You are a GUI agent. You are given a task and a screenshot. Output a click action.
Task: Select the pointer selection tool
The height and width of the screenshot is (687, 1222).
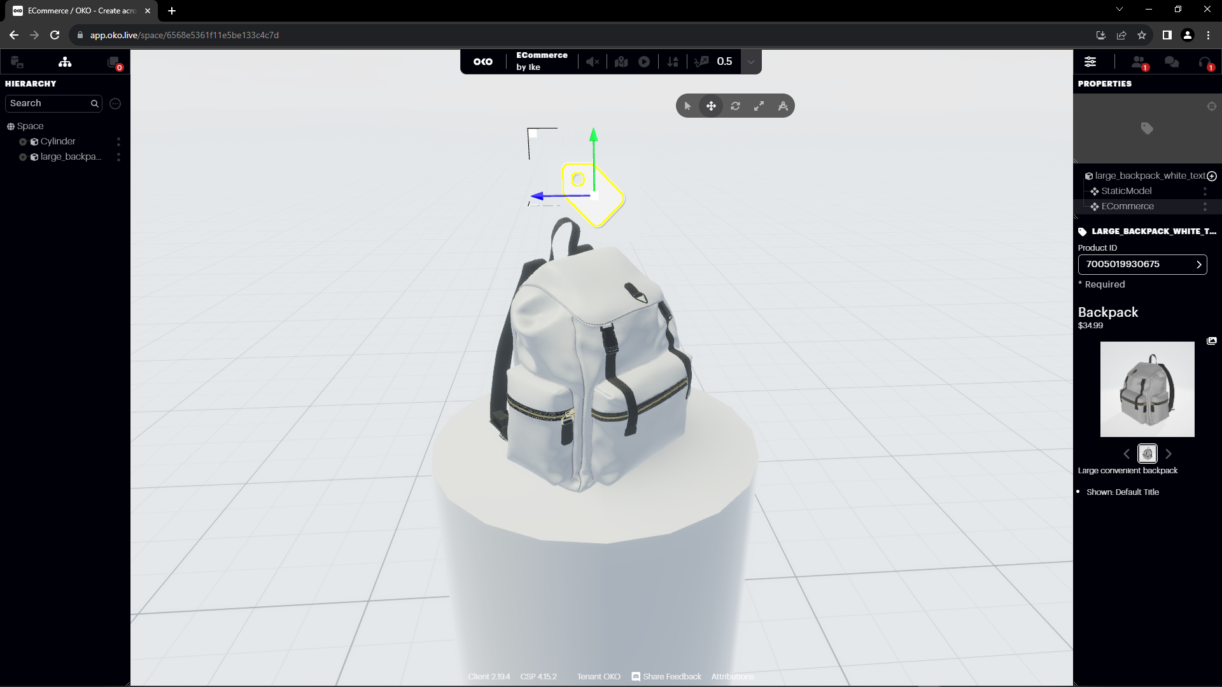687,106
